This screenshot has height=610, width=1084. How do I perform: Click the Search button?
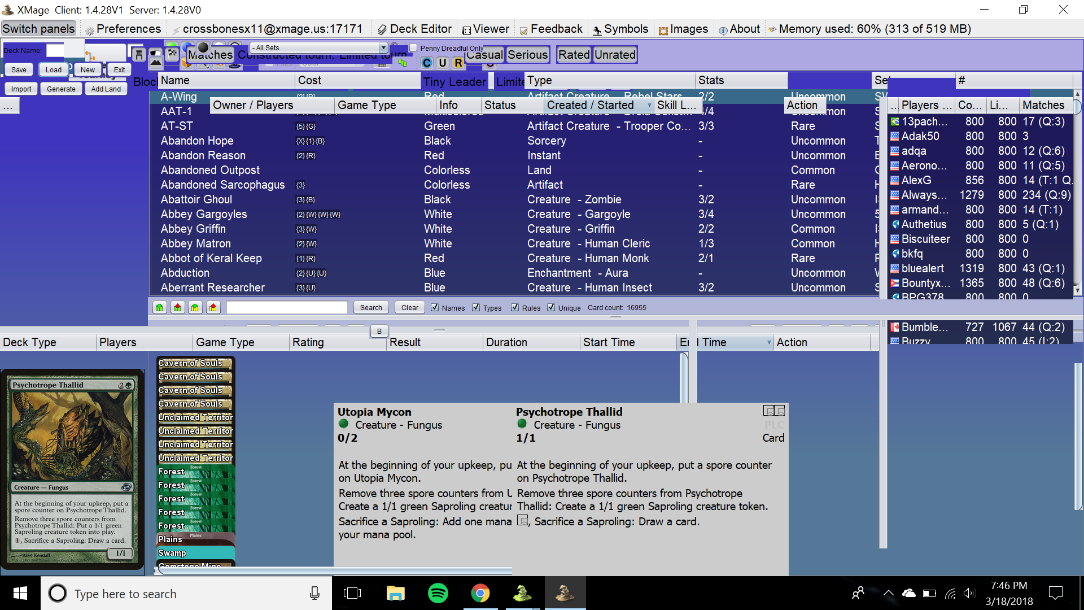371,307
